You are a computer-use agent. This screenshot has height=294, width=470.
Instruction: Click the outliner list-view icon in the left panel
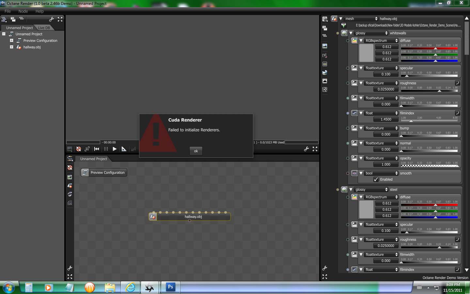point(4,19)
